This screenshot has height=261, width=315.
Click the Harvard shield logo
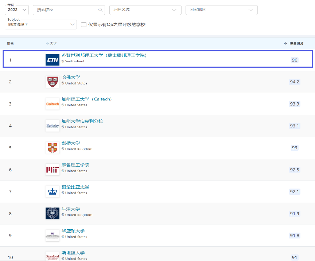52,82
